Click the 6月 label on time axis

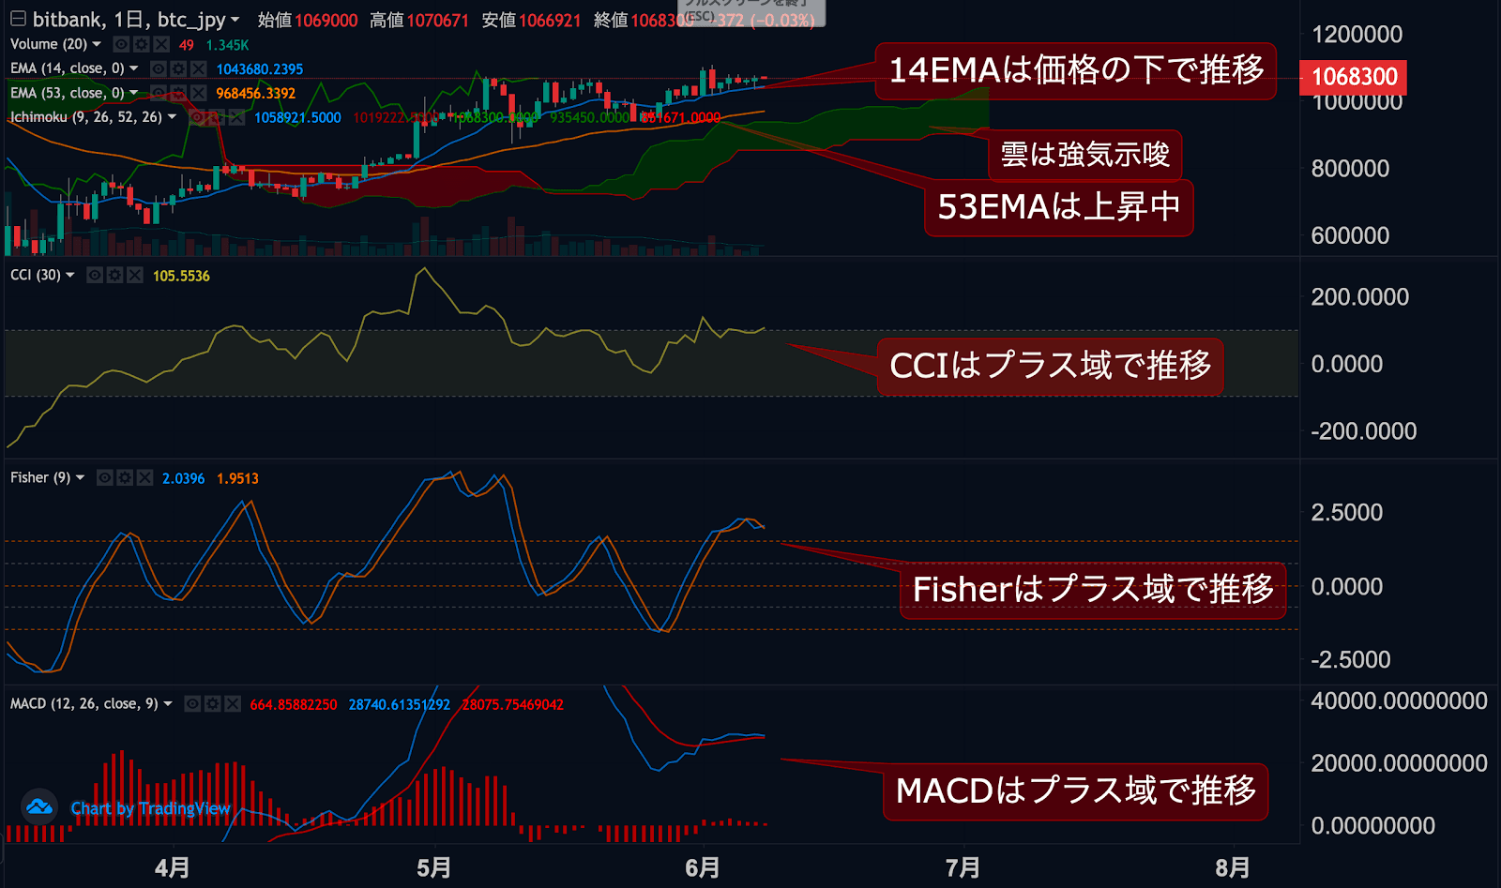tap(702, 867)
